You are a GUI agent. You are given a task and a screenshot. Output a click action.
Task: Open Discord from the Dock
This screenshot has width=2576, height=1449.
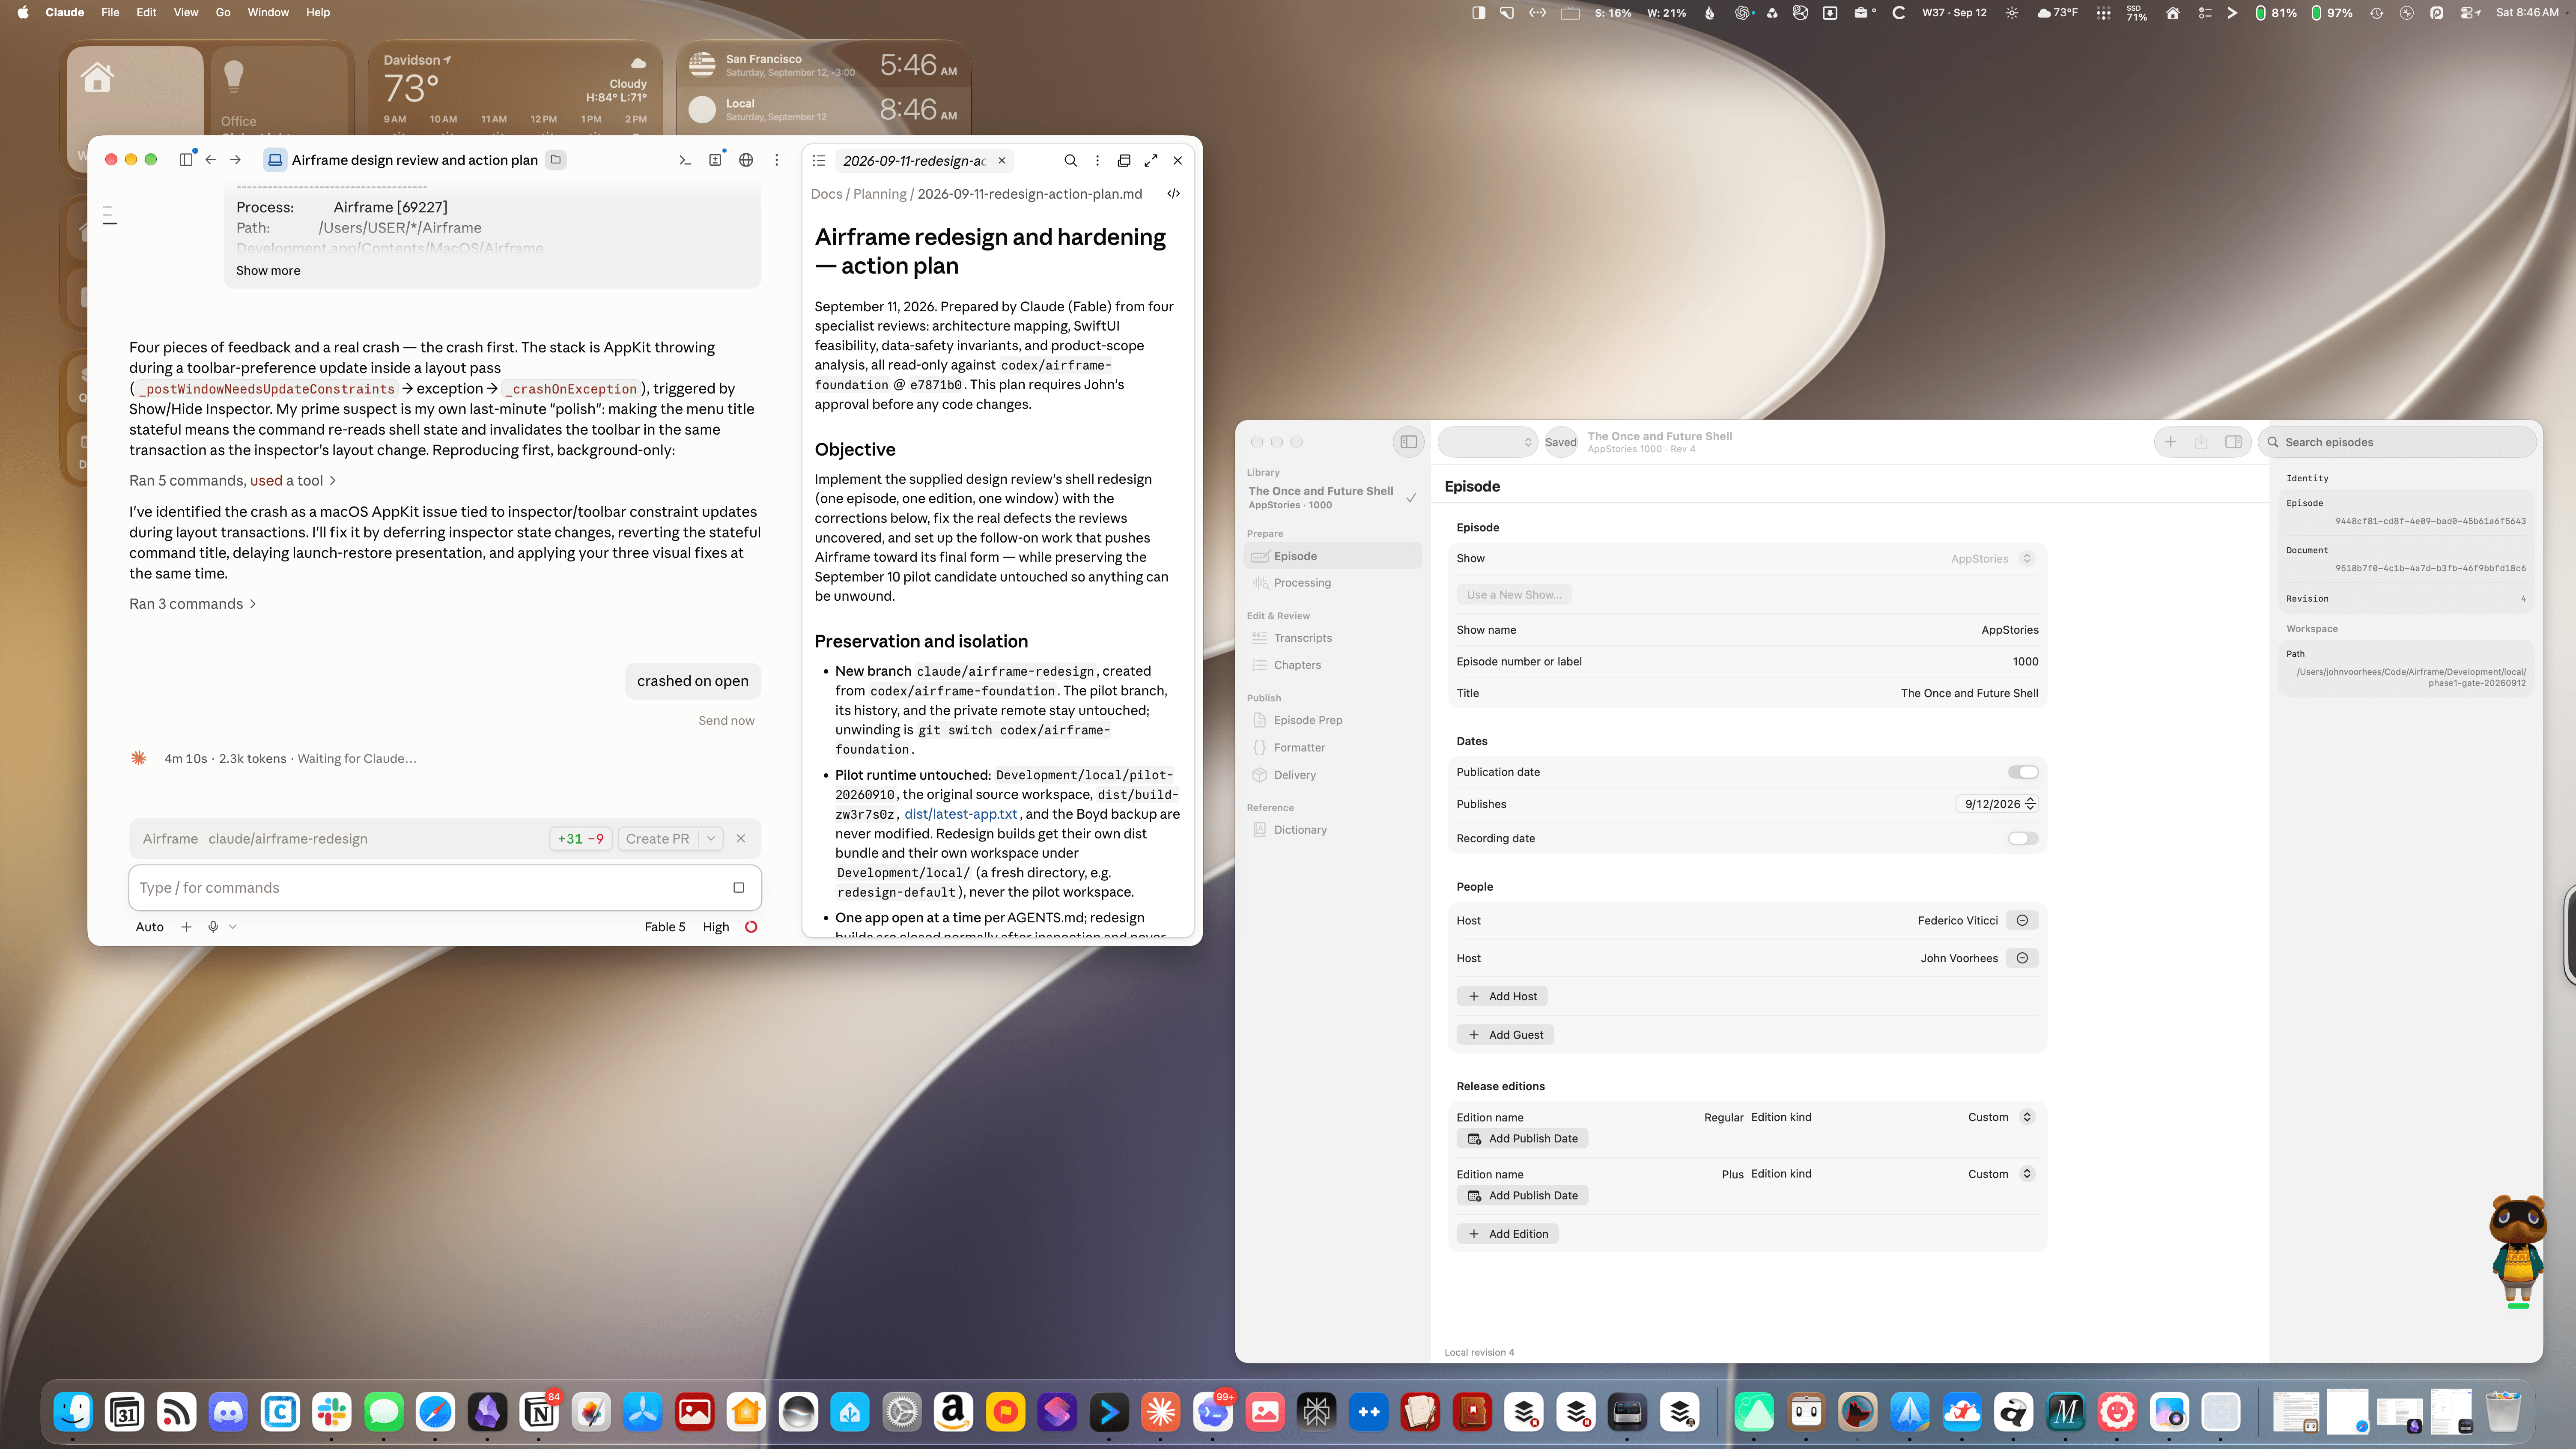click(x=228, y=1412)
